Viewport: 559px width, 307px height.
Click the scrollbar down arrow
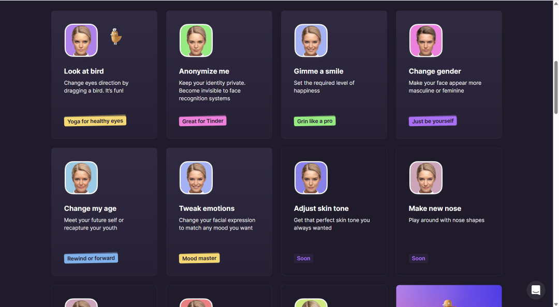(x=556, y=304)
